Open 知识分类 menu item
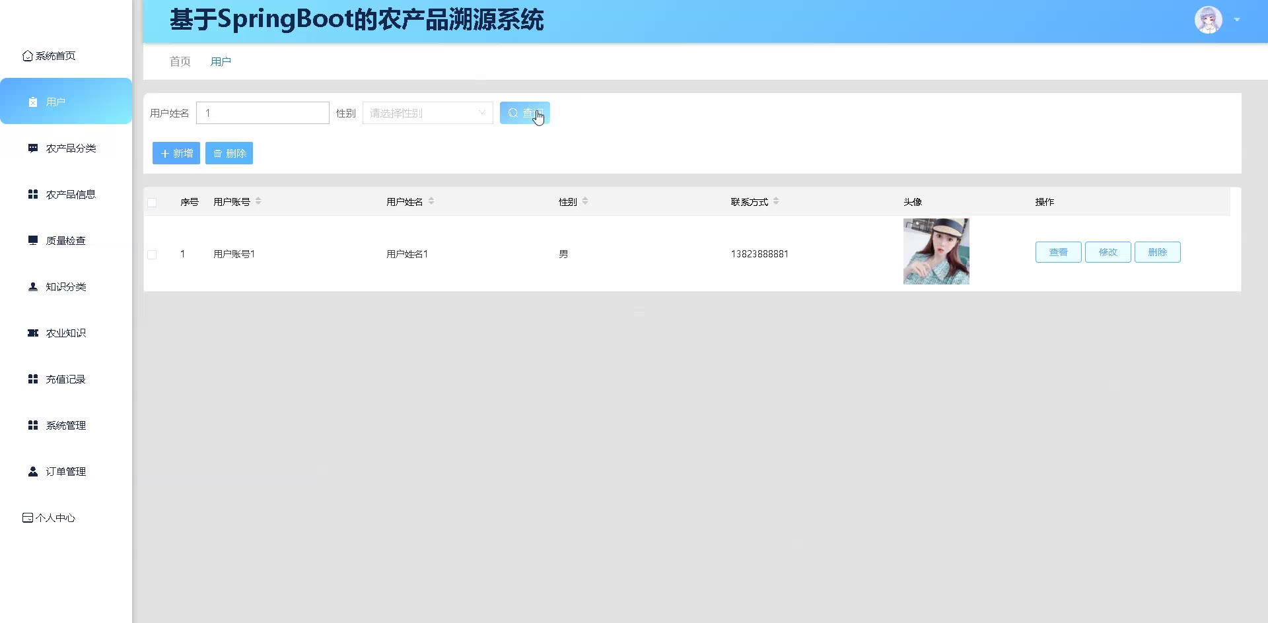This screenshot has width=1268, height=623. (x=66, y=287)
